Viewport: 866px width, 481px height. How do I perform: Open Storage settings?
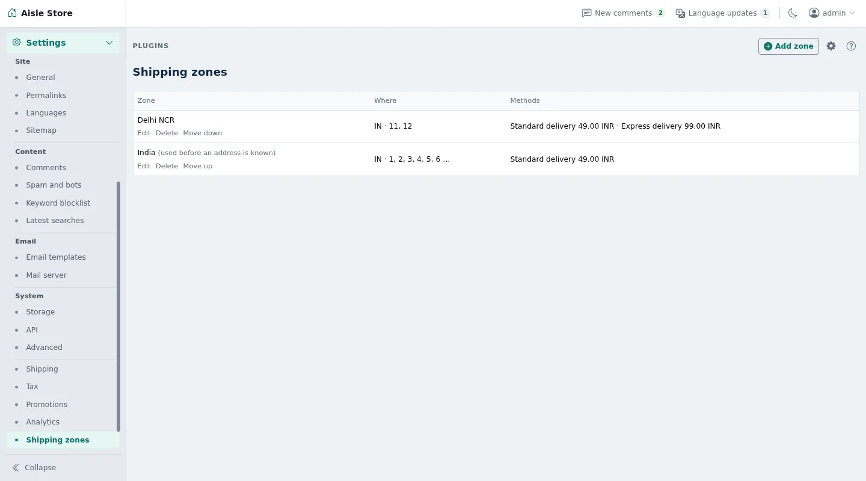point(40,312)
